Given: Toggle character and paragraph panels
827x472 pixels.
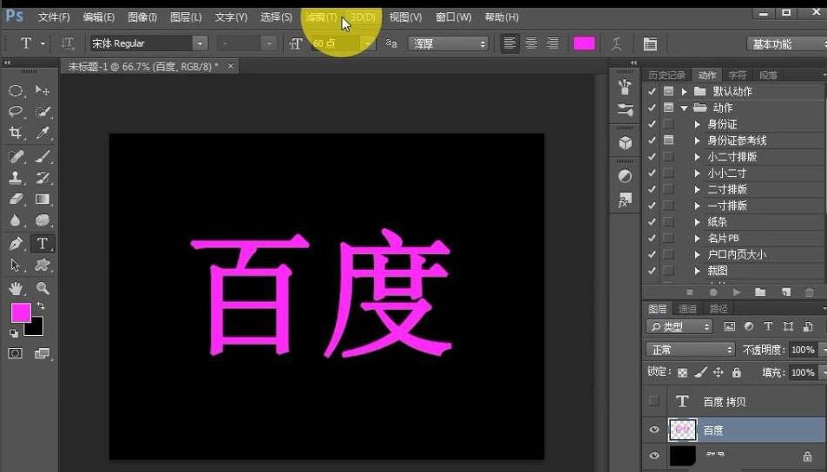Looking at the screenshot, I should point(650,43).
